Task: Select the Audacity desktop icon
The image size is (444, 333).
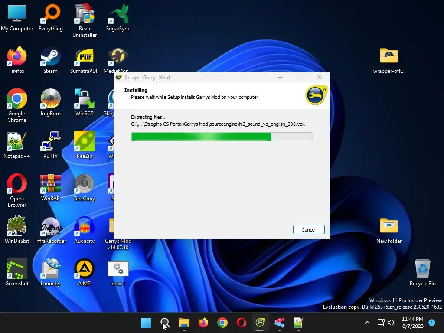Action: (85, 230)
